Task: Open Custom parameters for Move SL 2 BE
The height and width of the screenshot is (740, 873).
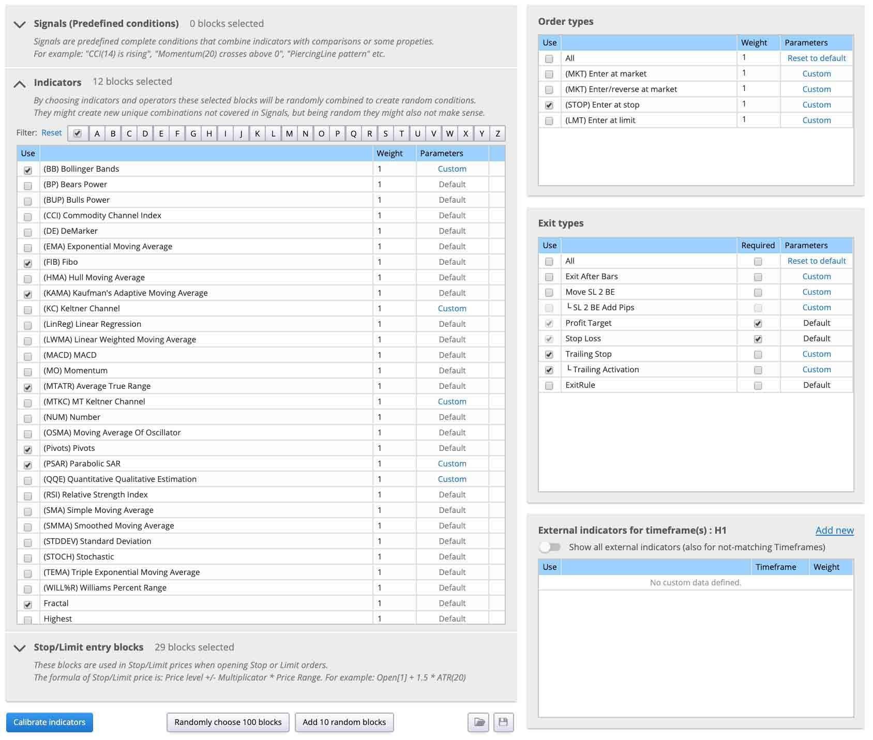Action: [817, 292]
